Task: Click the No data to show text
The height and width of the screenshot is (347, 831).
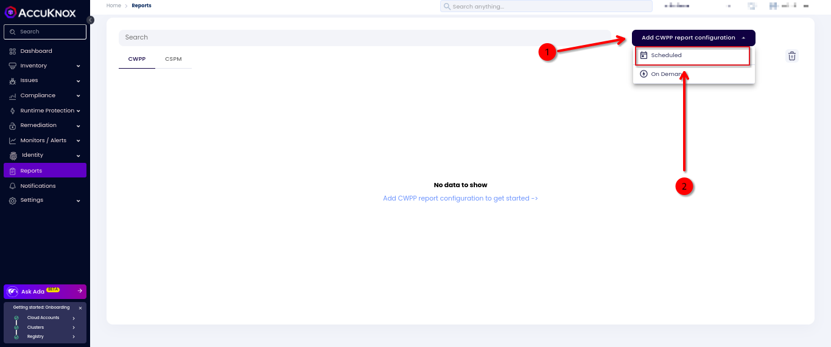Action: coord(460,185)
